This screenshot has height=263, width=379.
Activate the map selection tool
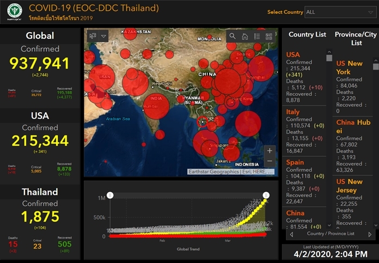coord(93,36)
